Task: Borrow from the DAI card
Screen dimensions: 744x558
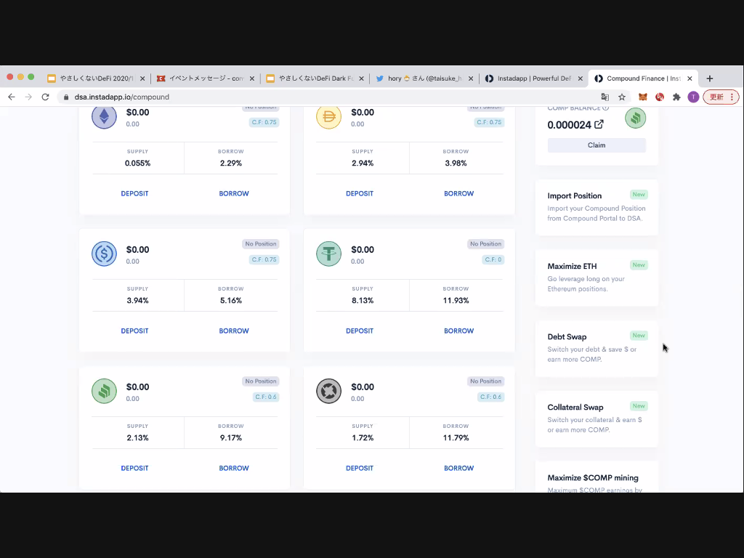Action: pos(459,193)
